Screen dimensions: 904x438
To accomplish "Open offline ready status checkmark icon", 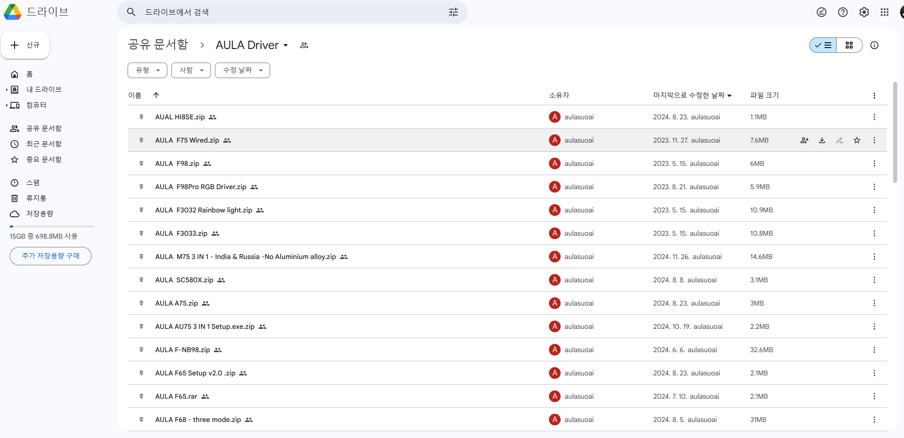I will coord(822,12).
